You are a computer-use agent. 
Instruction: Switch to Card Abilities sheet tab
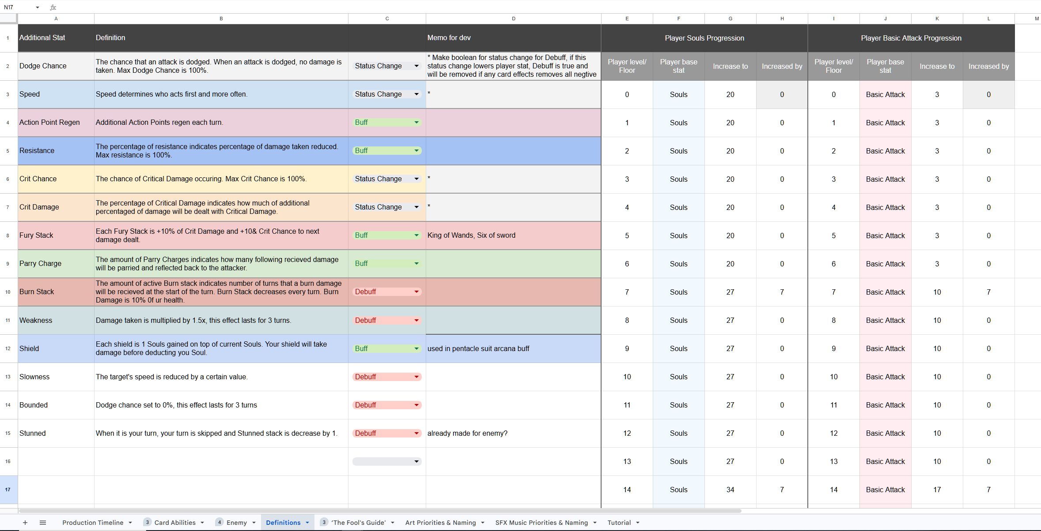175,523
